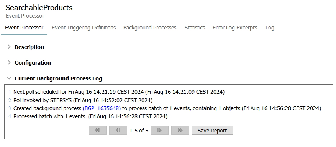Click the '1-5 of 5' page indicator
Screen dimensions: 336x147
pos(139,131)
